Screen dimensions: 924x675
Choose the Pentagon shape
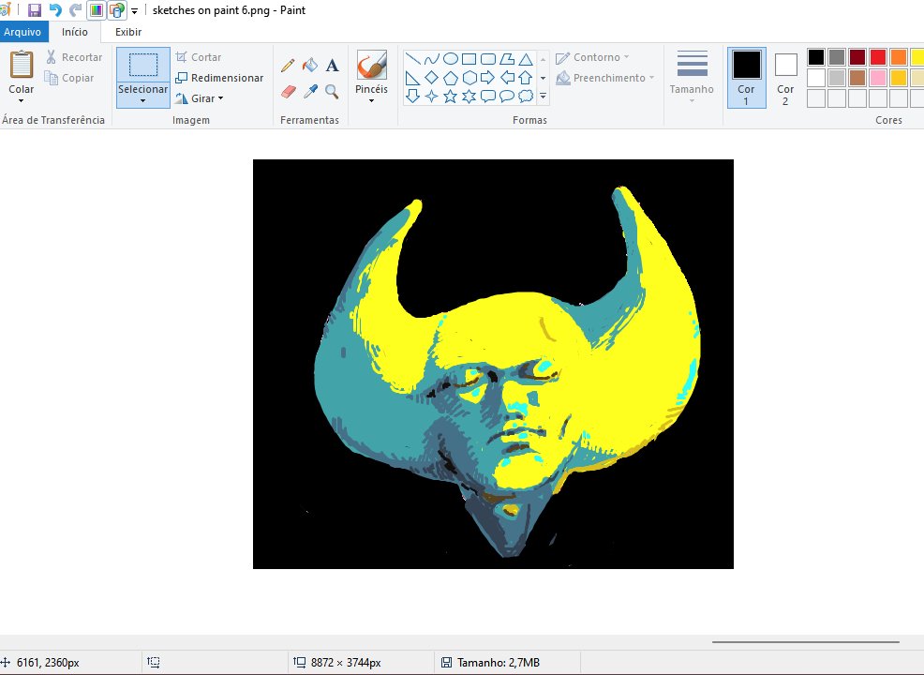click(450, 78)
